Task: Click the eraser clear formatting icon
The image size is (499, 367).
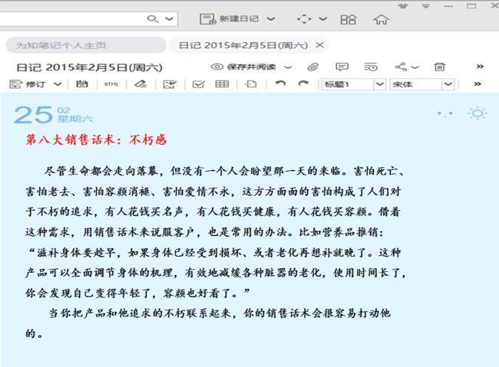Action: (x=140, y=84)
